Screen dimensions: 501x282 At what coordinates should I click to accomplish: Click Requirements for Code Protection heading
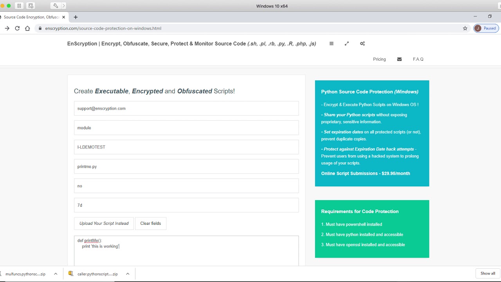(x=360, y=211)
